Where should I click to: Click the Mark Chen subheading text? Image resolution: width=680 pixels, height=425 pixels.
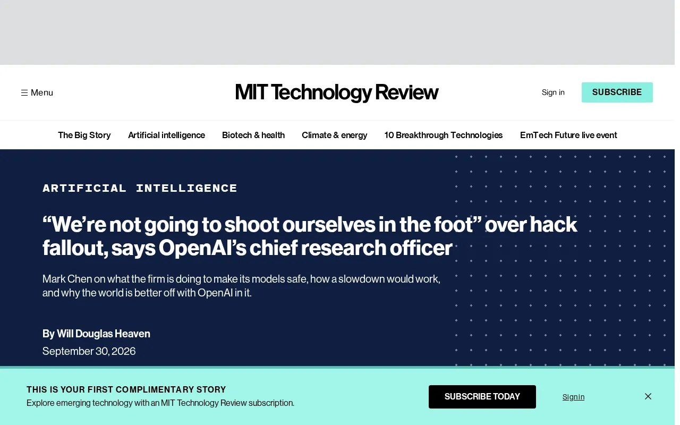(x=242, y=286)
